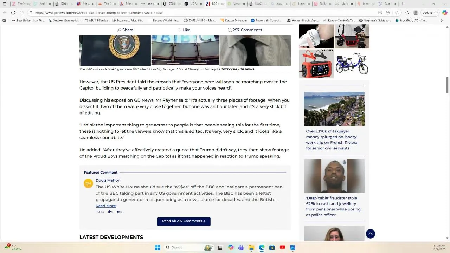Open the Copilot icon in toolbar
The height and width of the screenshot is (253, 450).
445,13
